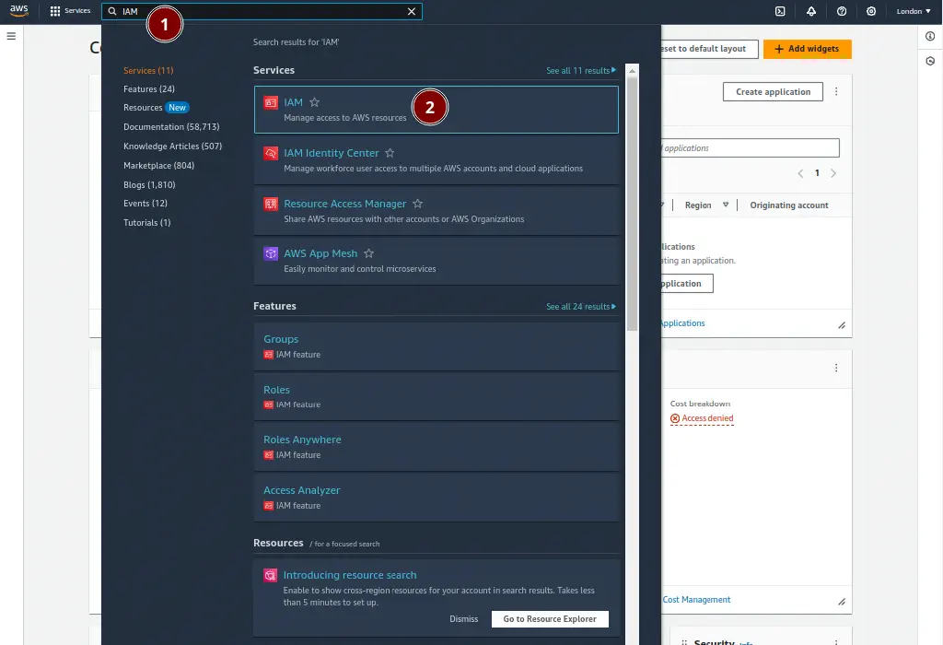Open Cost Management link

[696, 600]
